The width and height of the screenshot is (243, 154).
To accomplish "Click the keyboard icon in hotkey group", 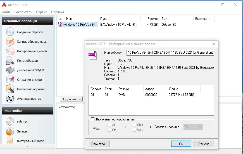I will click(x=96, y=128).
